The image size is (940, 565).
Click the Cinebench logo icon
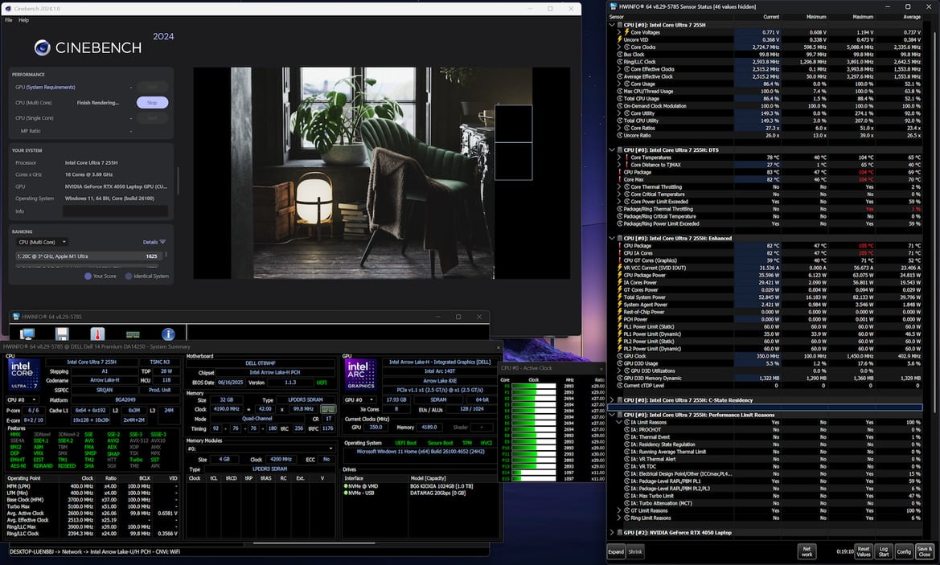point(42,48)
